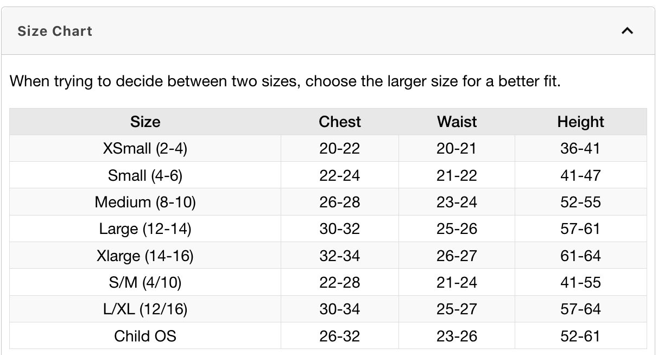This screenshot has width=658, height=355.
Task: Select the Height column header
Action: click(580, 122)
